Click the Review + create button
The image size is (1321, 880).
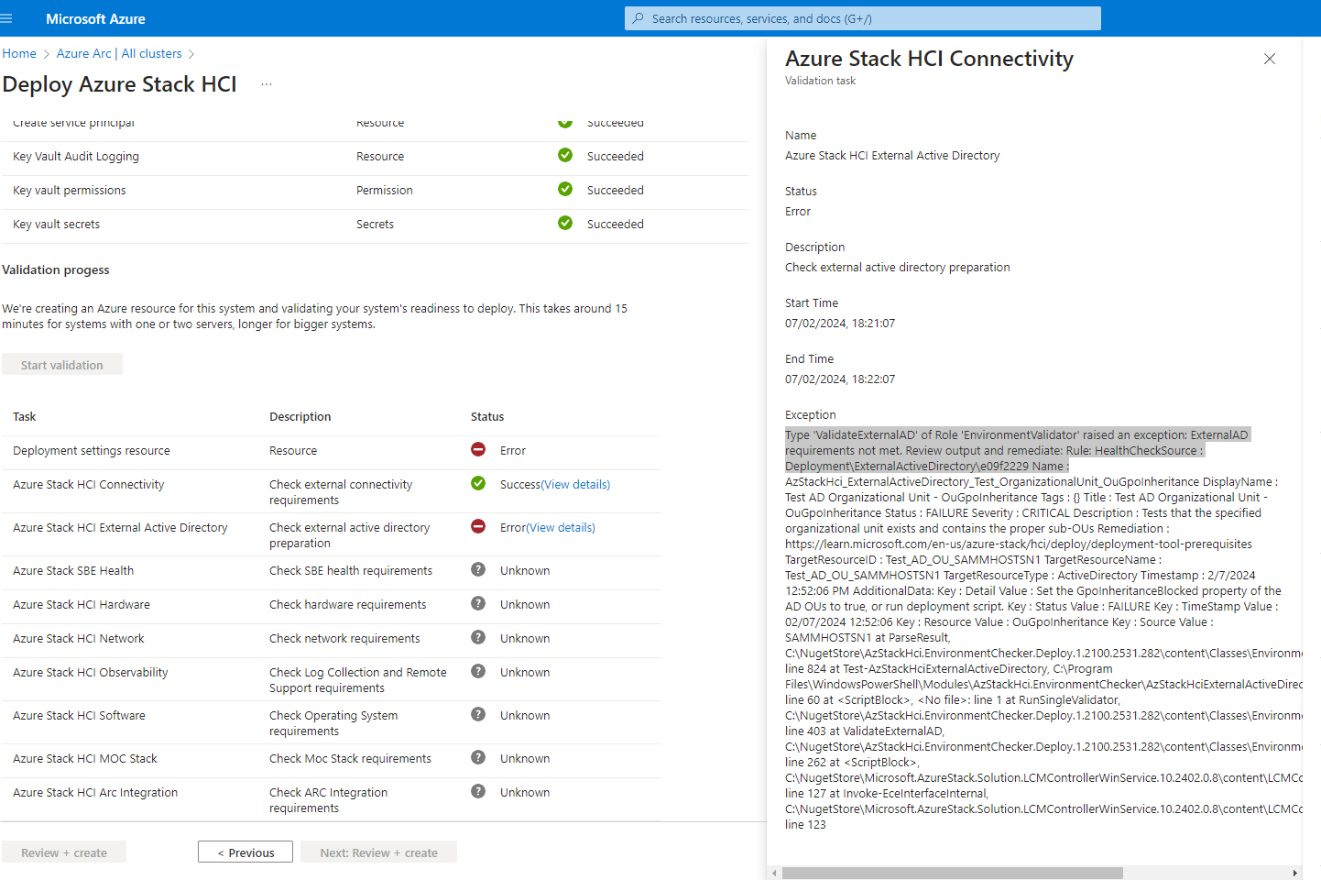[64, 852]
